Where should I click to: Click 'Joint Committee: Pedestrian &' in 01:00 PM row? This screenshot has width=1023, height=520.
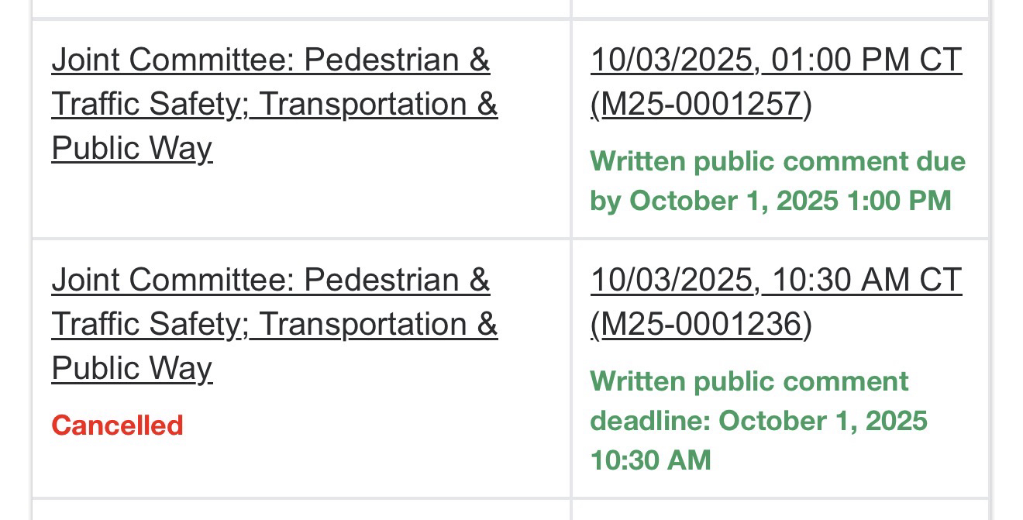click(x=270, y=60)
